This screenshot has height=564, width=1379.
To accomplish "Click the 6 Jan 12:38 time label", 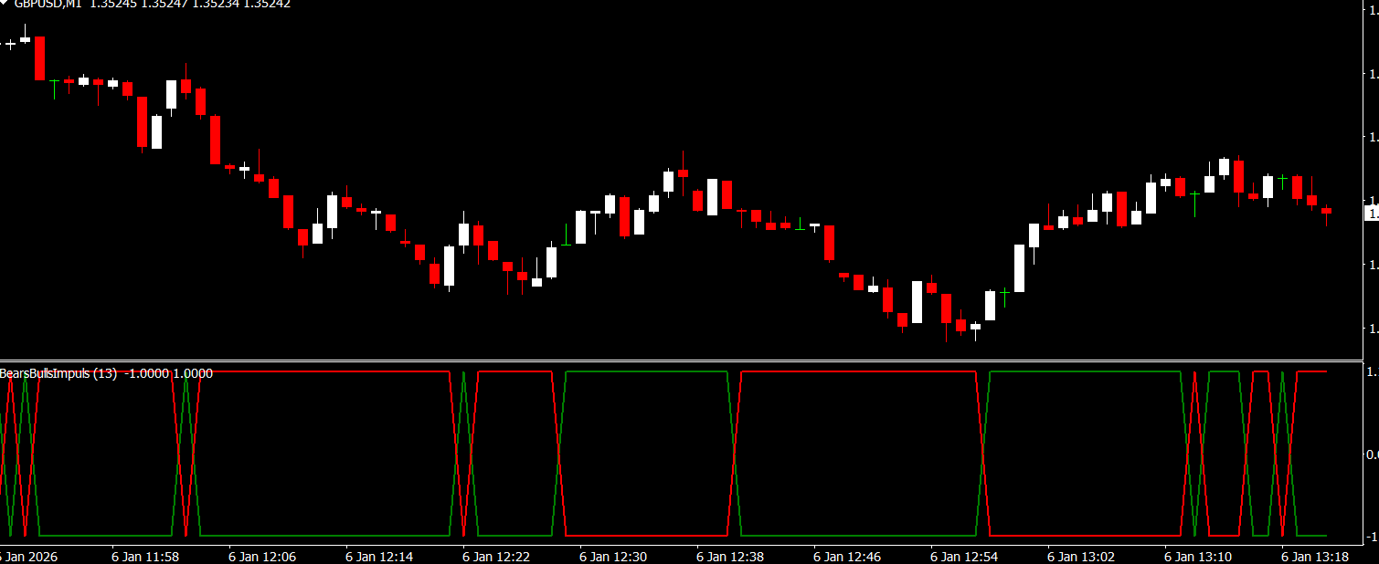I will pyautogui.click(x=730, y=556).
